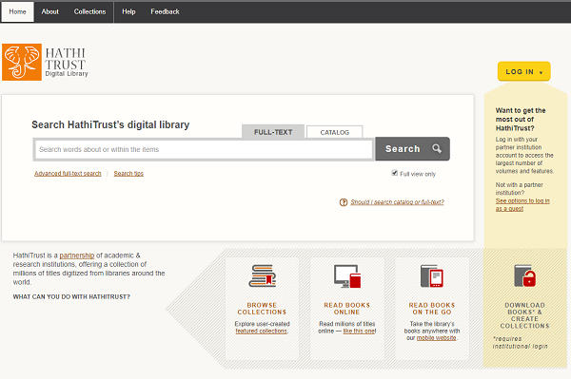The height and width of the screenshot is (379, 571).
Task: Click 'Search HathiTrust's digital library' heading
Action: [110, 124]
